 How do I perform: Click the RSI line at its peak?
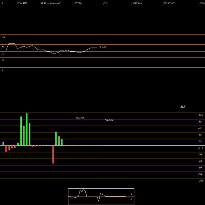[12, 43]
